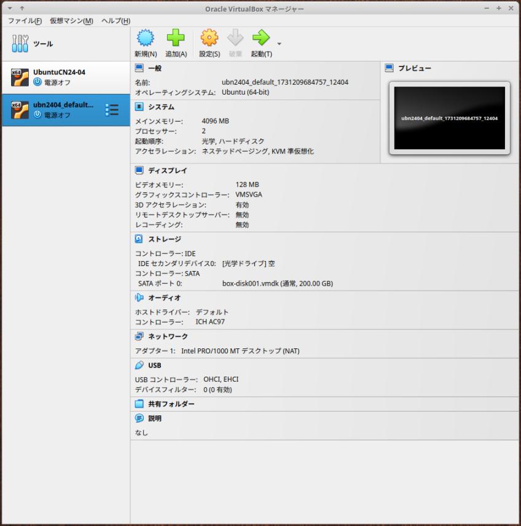Screen dimensions: 521x526
Task: Click the Storage (ストレージ) disk icon
Action: click(139, 239)
